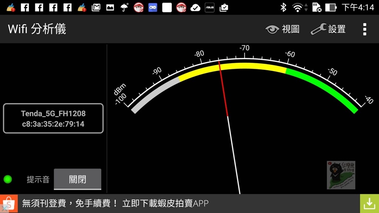Click the download icon in ad banner
Image resolution: width=379 pixels, height=213 pixels.
pyautogui.click(x=369, y=204)
